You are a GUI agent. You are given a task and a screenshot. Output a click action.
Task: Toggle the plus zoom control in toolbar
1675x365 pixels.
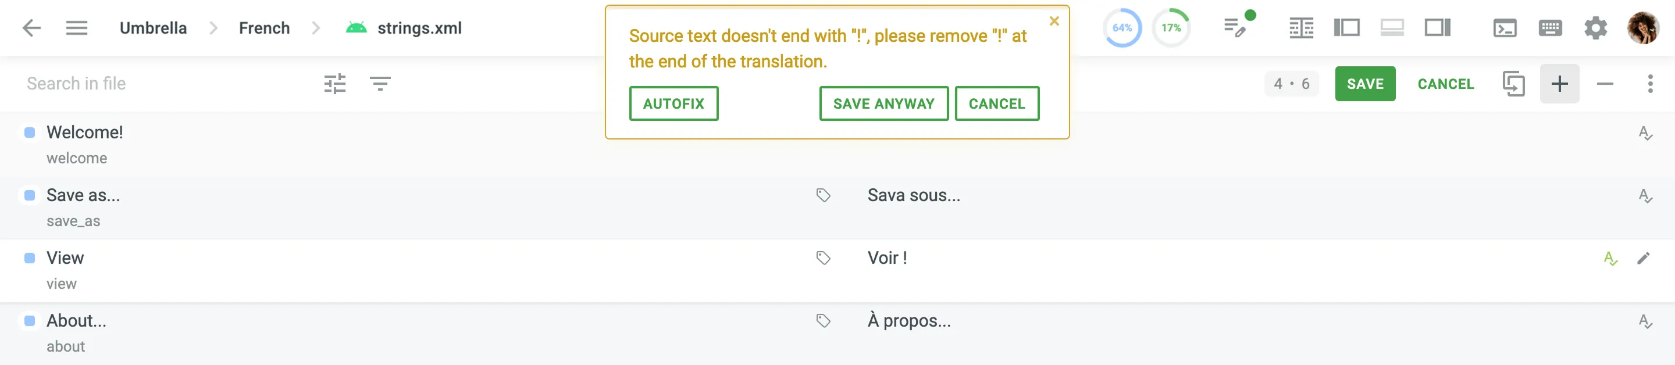point(1560,84)
